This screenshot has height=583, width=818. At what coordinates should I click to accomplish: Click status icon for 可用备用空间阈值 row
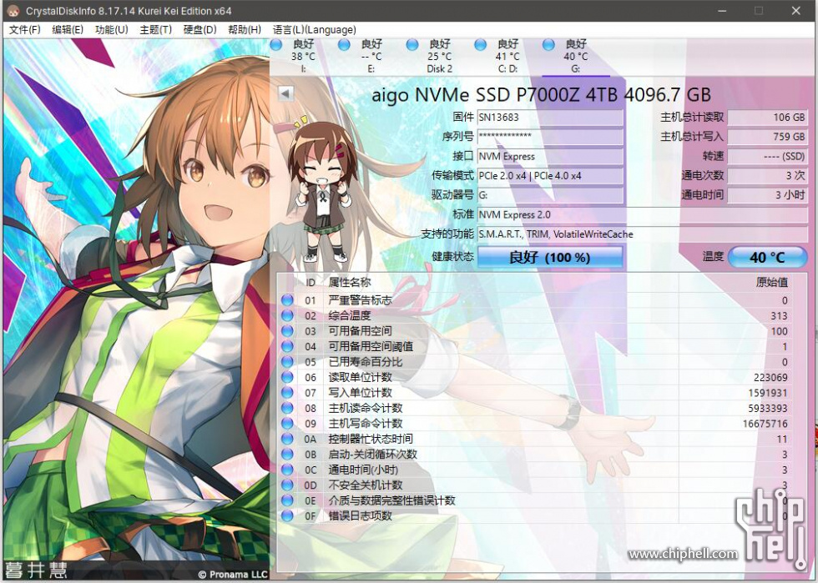(287, 346)
